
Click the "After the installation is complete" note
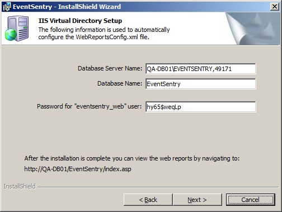pos(132,158)
